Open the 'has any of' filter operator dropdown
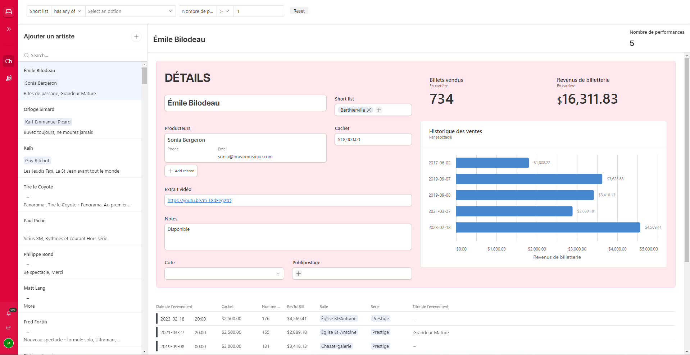Screen dimensions: 690x355 pyautogui.click(x=68, y=11)
